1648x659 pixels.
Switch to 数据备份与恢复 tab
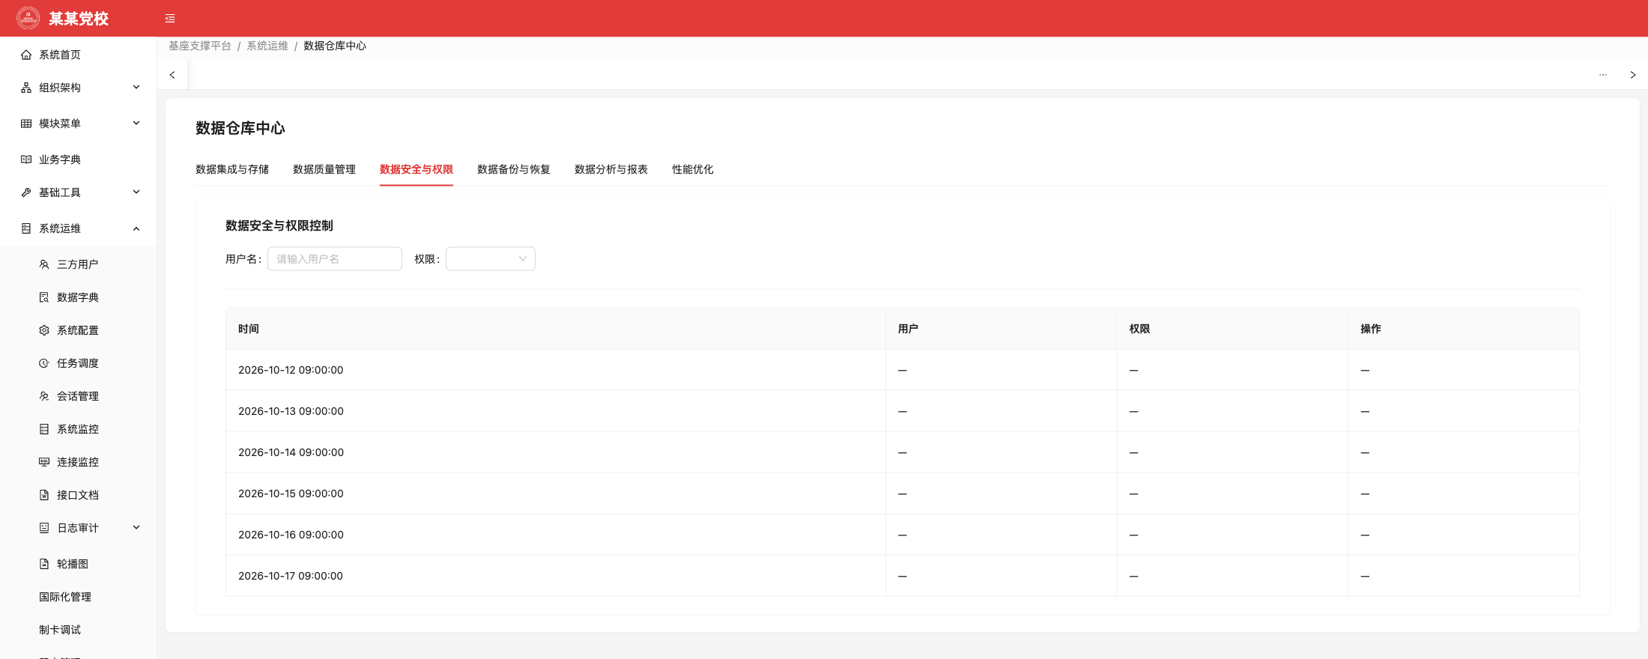click(x=514, y=169)
